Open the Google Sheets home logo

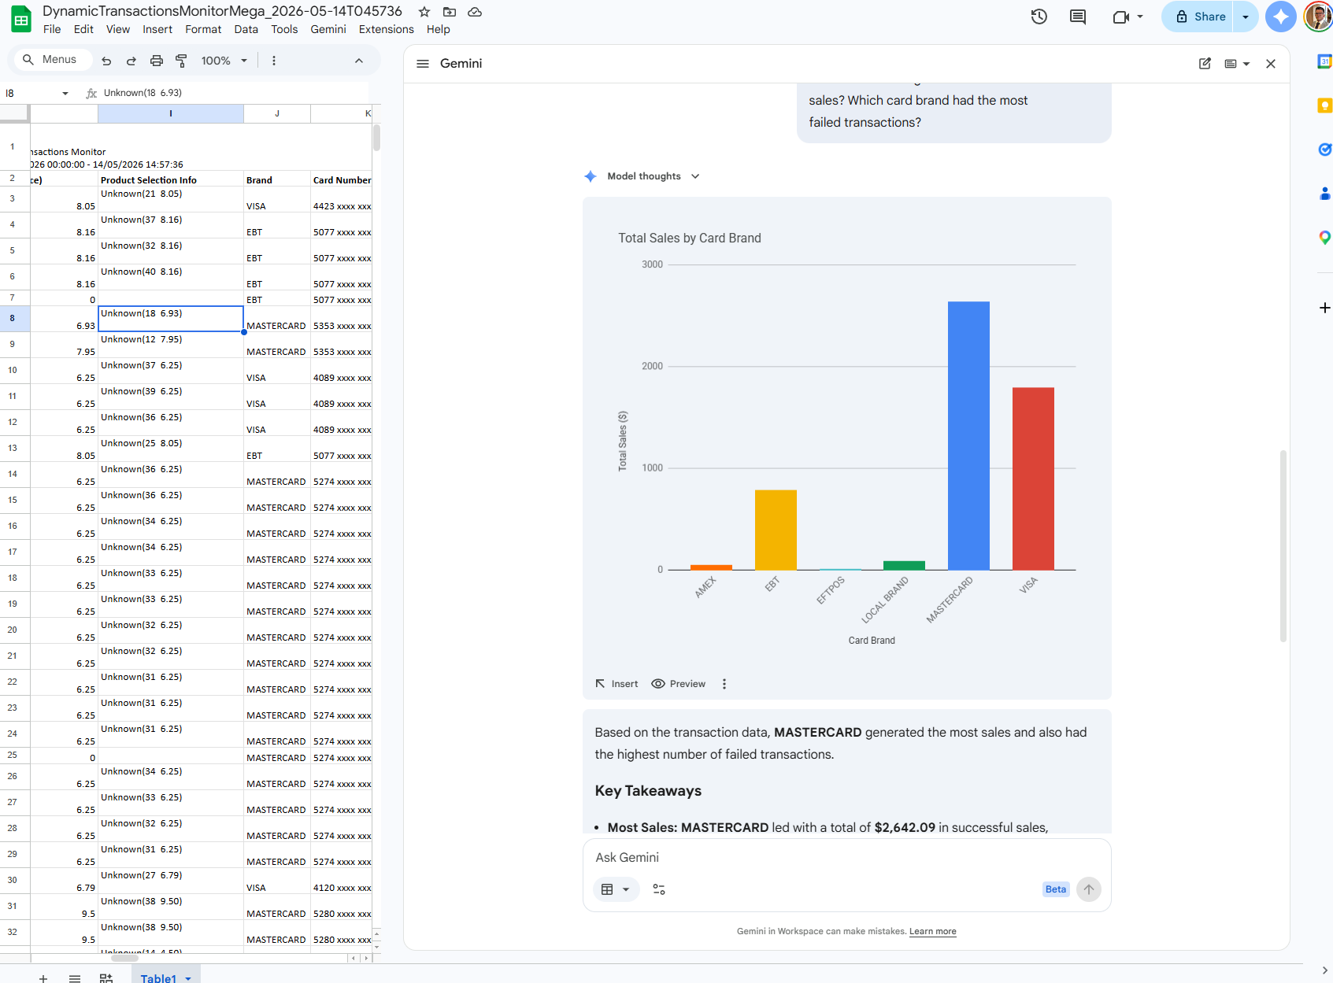pos(21,20)
